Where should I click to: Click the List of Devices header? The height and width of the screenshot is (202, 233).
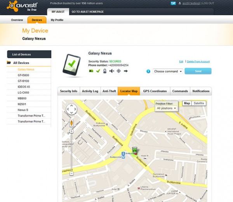click(29, 54)
